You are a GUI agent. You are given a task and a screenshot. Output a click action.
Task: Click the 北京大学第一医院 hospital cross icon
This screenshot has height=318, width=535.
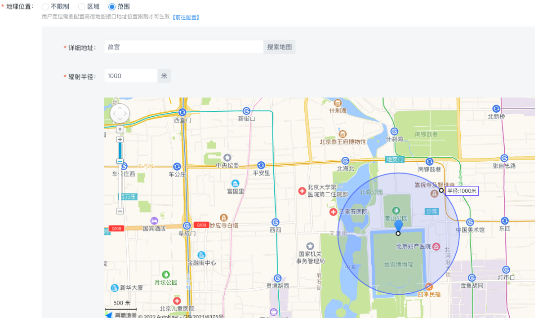(301, 191)
